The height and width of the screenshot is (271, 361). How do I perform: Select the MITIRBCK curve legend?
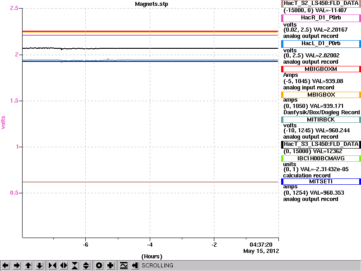point(321,120)
